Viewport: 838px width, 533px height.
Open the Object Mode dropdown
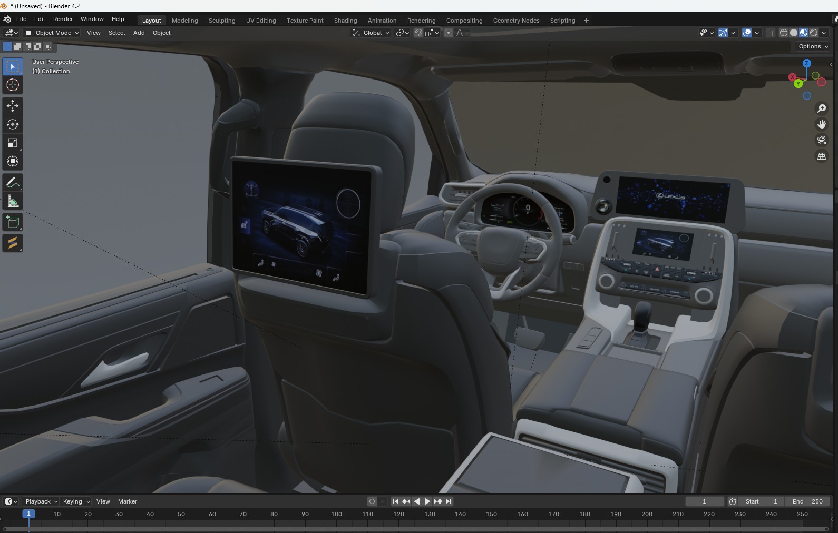tap(52, 33)
